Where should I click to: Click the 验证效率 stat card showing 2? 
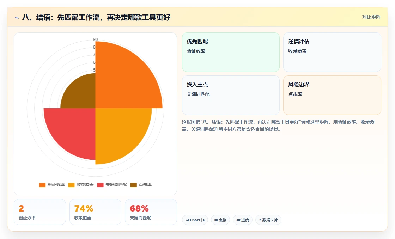click(40, 212)
